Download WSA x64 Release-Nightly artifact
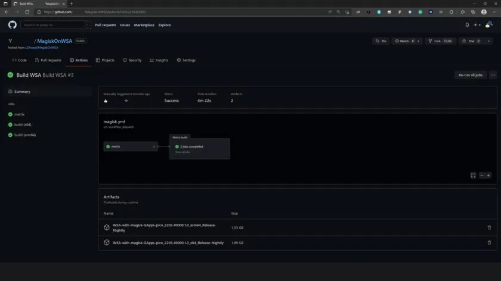The image size is (501, 281). [x=168, y=242]
